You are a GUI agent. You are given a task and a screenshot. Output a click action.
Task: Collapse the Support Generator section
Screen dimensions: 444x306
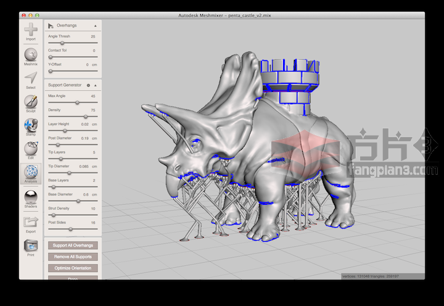[x=96, y=85]
